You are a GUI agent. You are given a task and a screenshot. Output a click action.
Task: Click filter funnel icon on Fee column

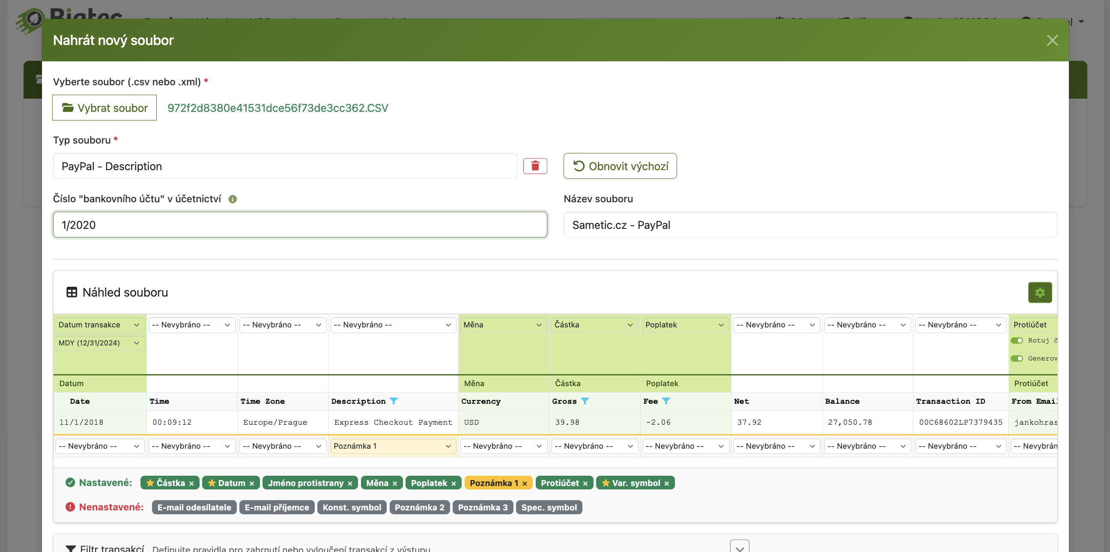[666, 401]
